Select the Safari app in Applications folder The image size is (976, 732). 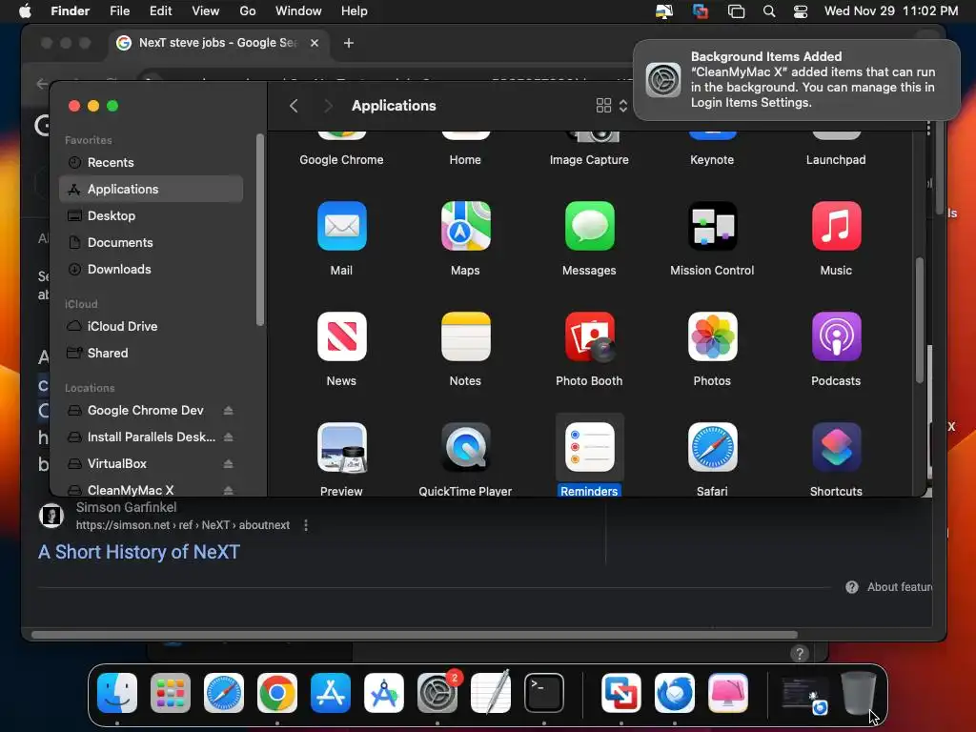coord(713,448)
